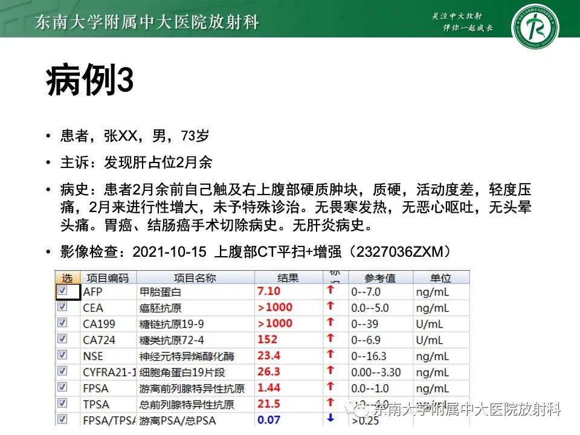Uncheck the CA199 row checkbox
Image resolution: width=580 pixels, height=435 pixels.
pos(62,323)
